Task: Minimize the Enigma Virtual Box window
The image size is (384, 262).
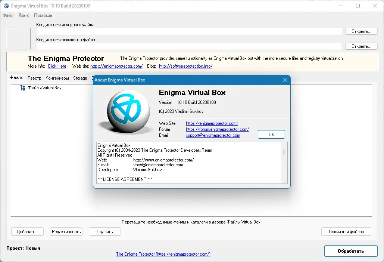Action: point(341,6)
